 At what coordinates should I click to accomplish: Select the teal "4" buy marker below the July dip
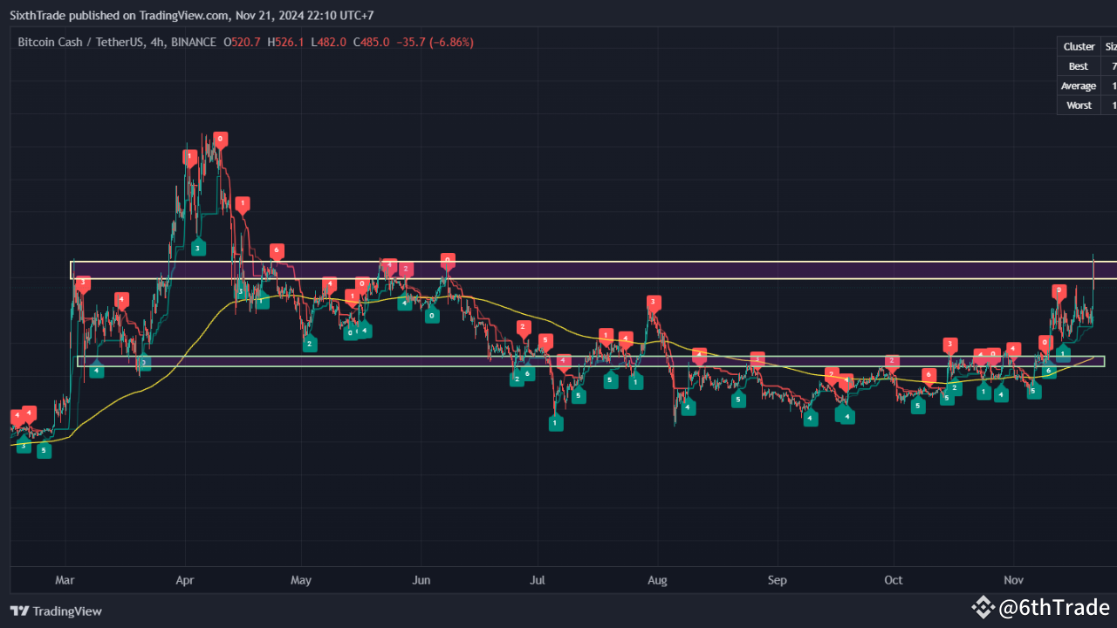coord(687,406)
